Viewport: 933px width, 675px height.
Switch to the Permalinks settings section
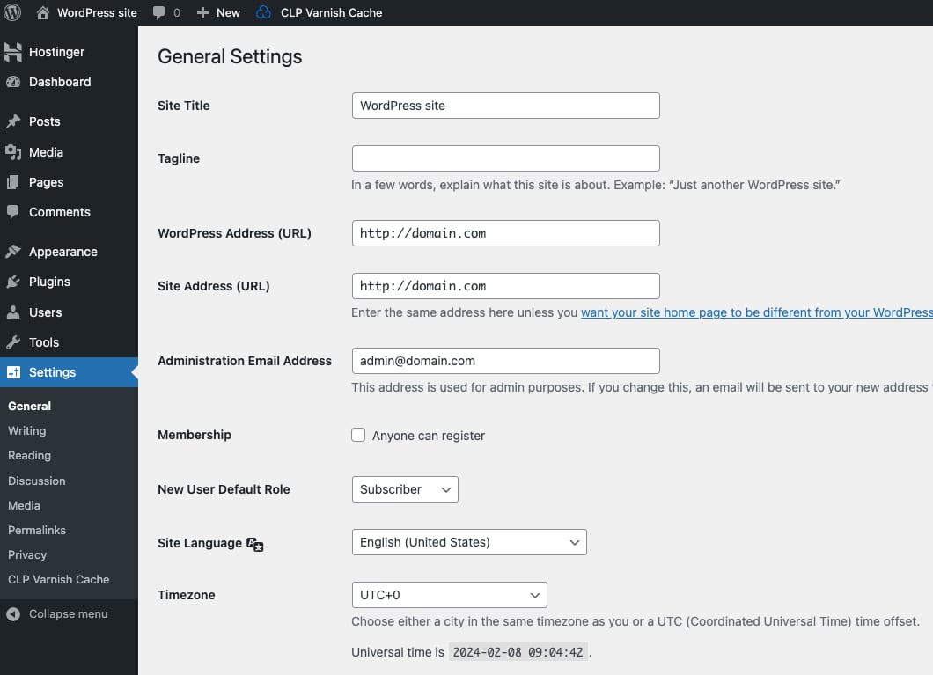[x=36, y=530]
